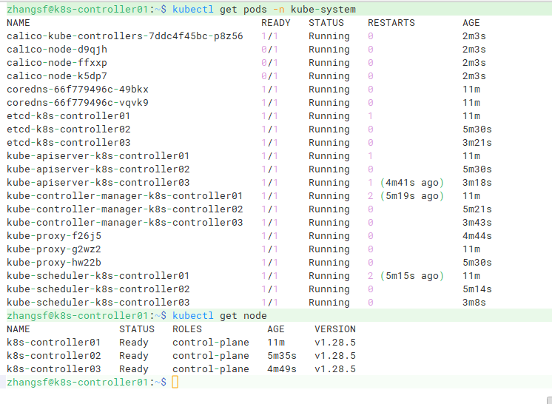Click the VERSION column header in node table
The image size is (552, 404).
(x=335, y=329)
